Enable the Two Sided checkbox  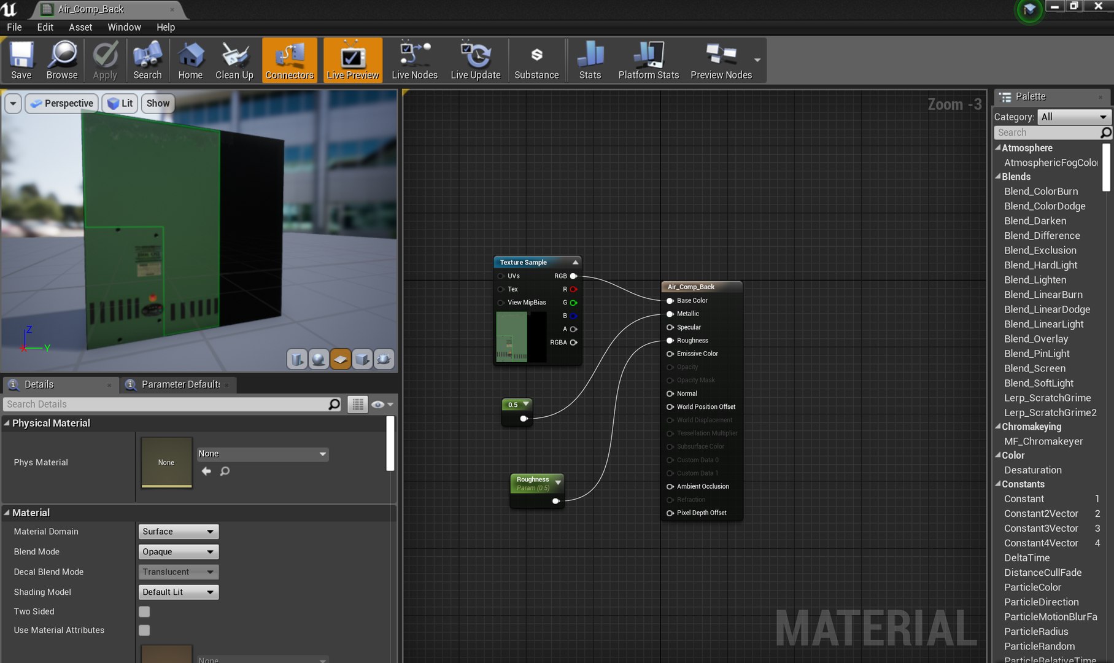point(144,611)
